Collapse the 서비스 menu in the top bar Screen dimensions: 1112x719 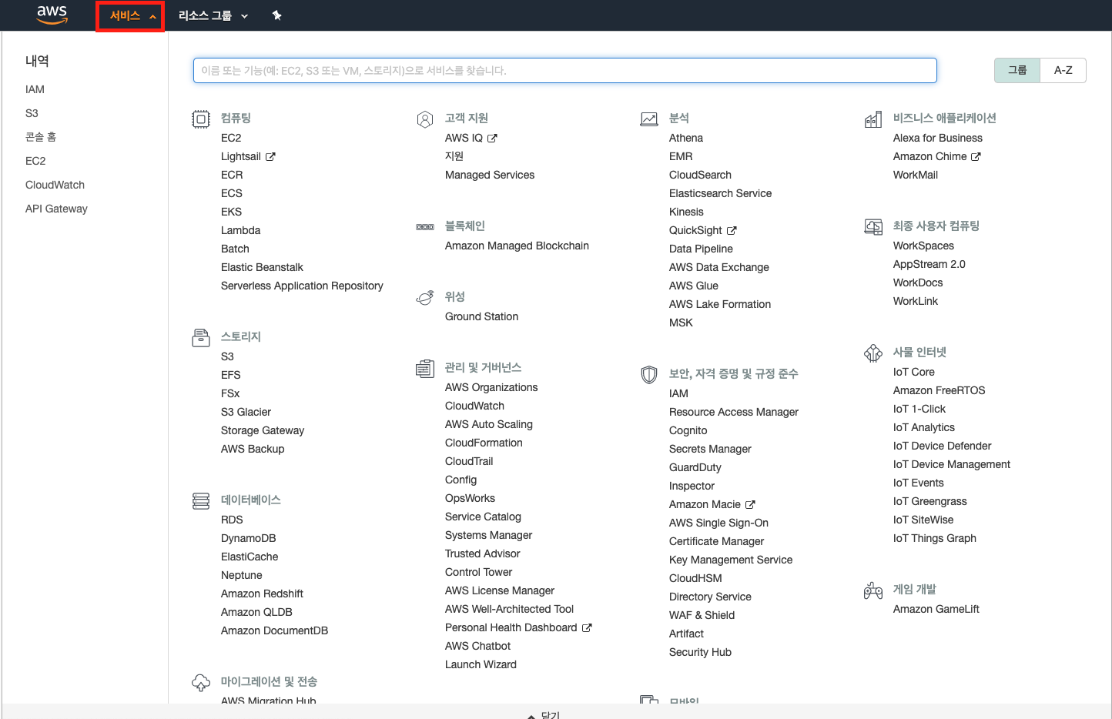click(129, 15)
